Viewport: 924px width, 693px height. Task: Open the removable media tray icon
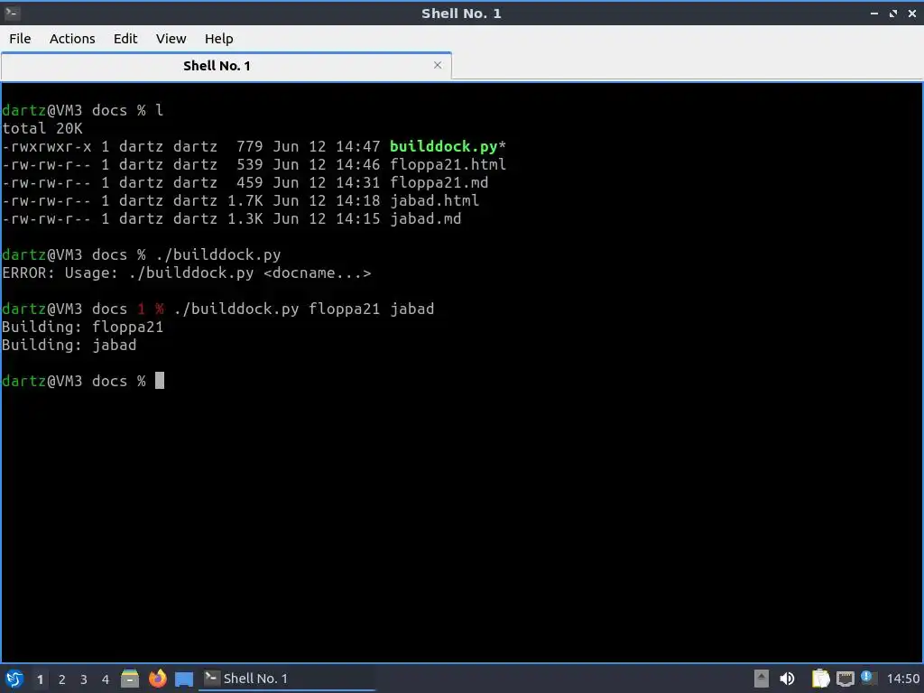[x=762, y=679]
